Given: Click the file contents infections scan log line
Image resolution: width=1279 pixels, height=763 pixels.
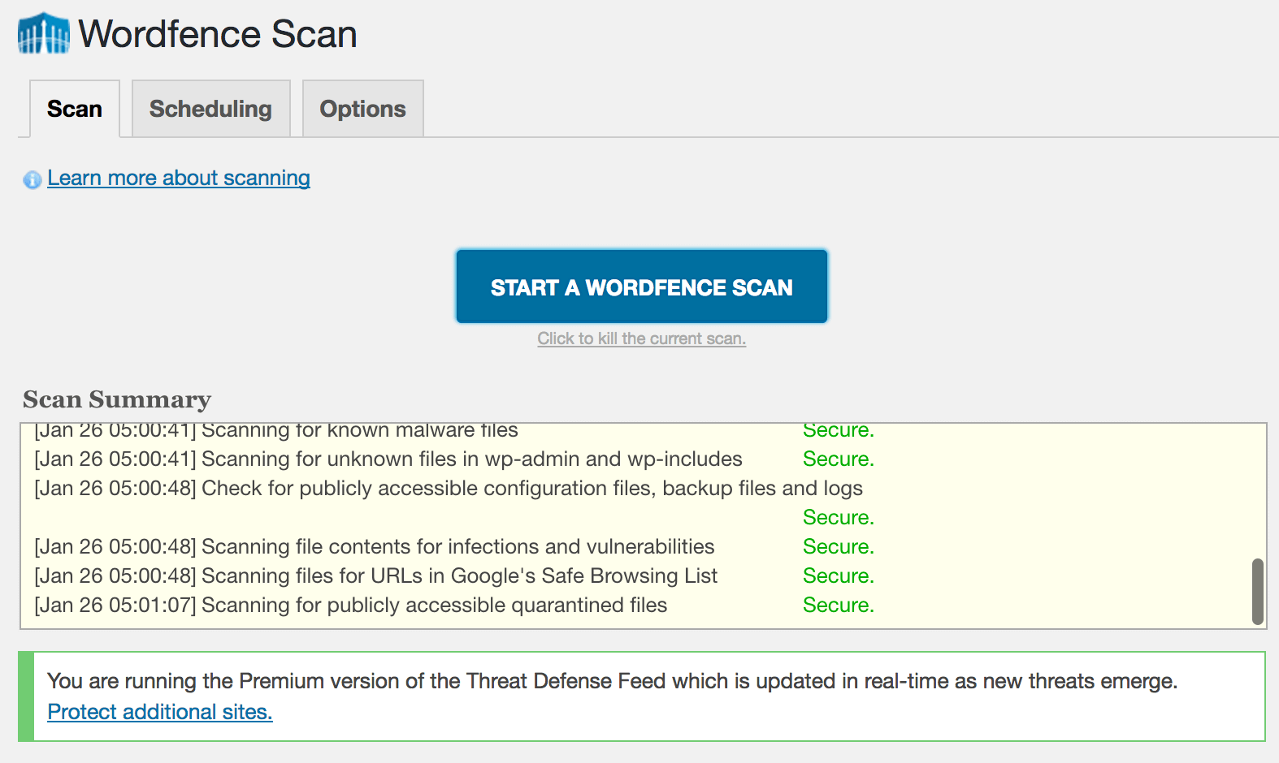Looking at the screenshot, I should [375, 547].
